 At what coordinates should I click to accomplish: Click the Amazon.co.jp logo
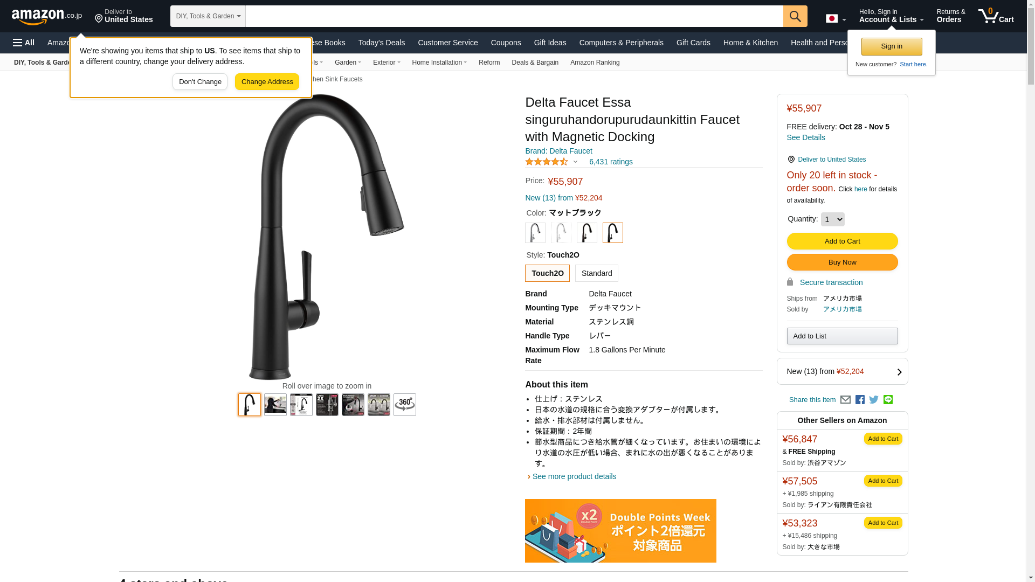(47, 17)
